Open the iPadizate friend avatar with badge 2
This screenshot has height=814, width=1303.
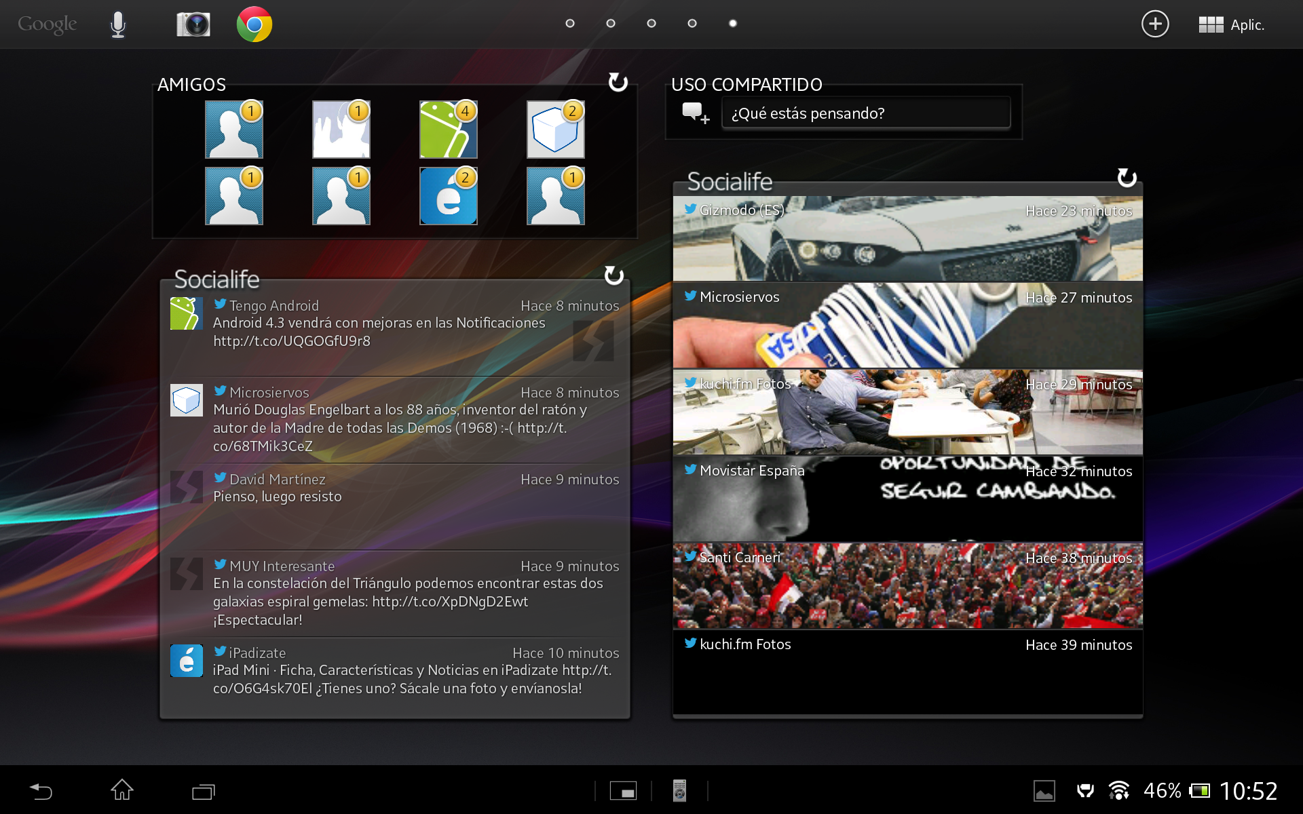448,196
